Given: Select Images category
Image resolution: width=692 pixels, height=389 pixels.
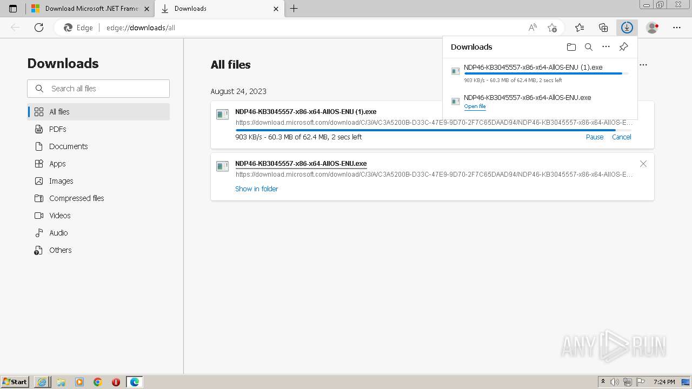Looking at the screenshot, I should pyautogui.click(x=98, y=181).
